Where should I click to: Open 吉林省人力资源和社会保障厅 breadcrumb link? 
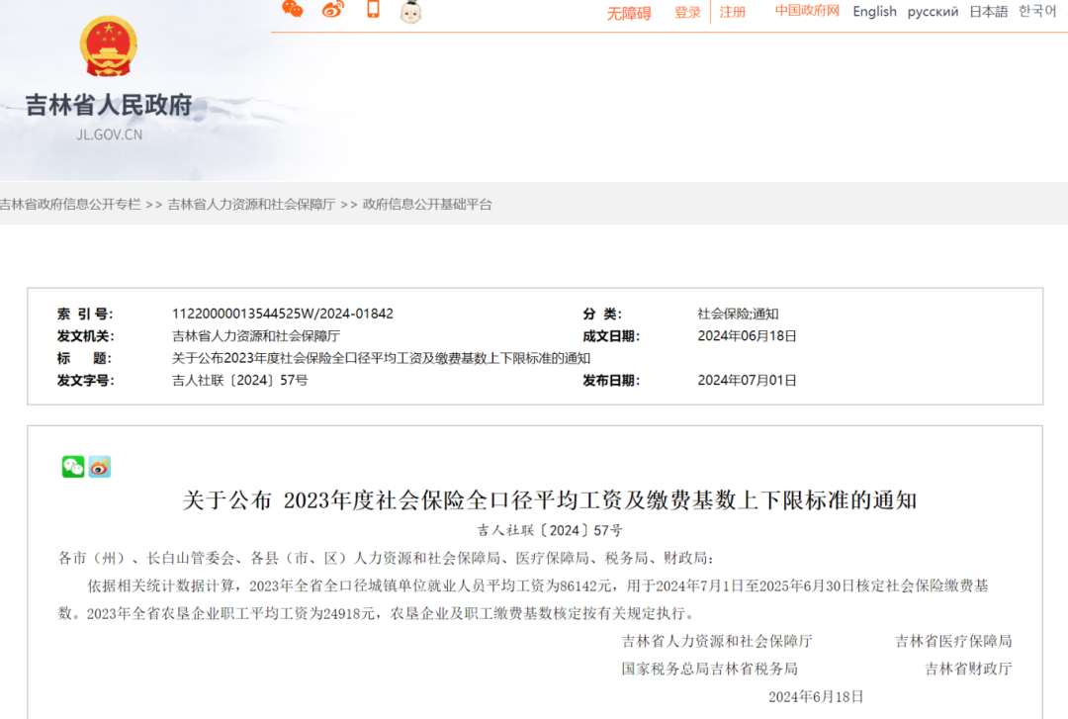coord(251,205)
